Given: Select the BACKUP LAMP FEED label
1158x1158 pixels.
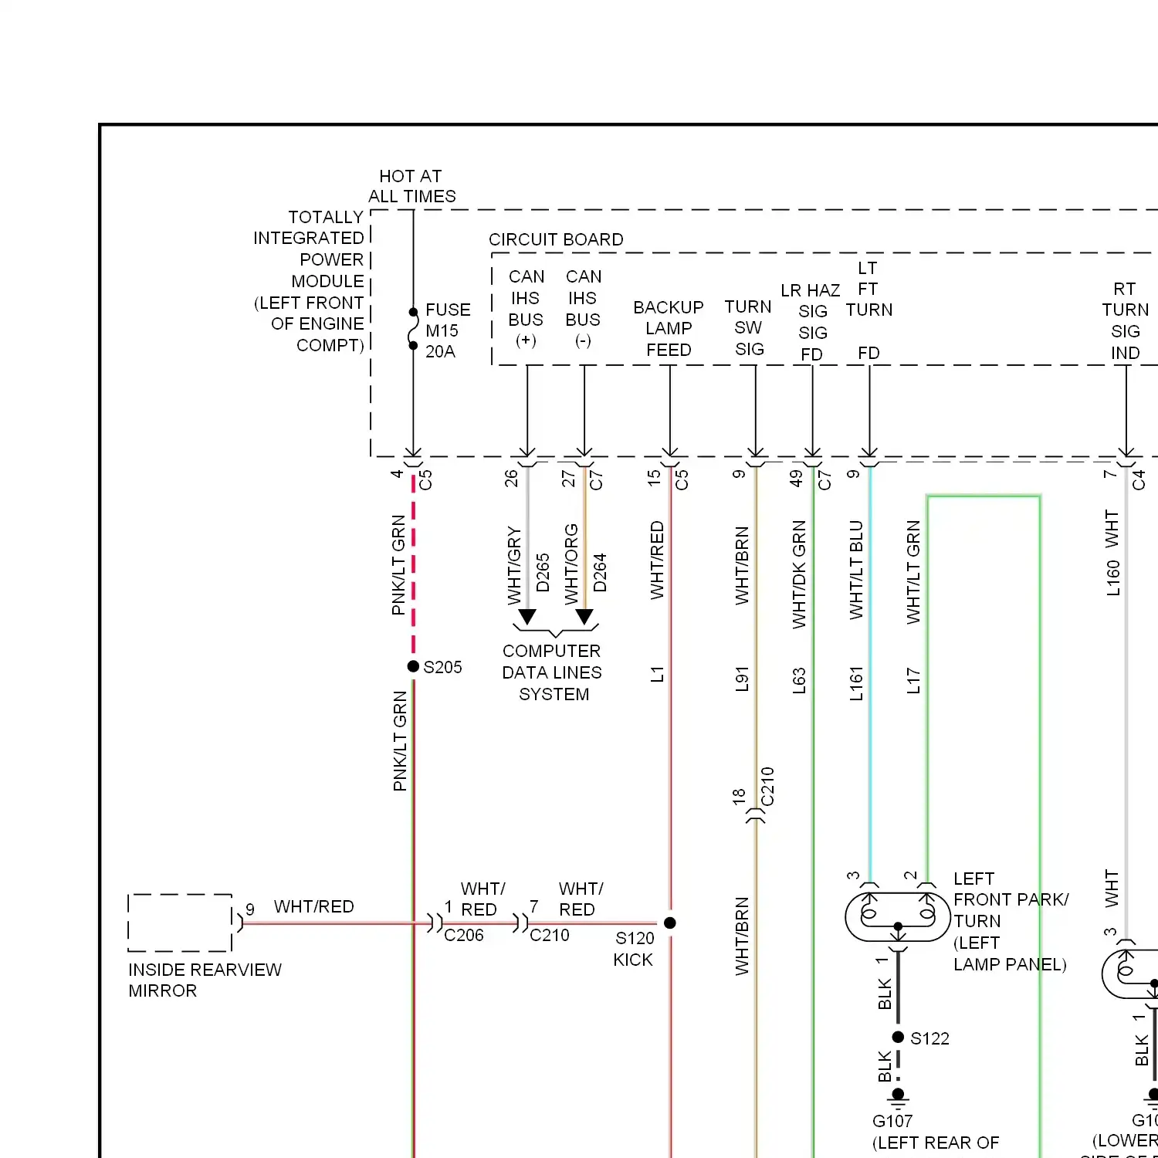Looking at the screenshot, I should coord(669,329).
